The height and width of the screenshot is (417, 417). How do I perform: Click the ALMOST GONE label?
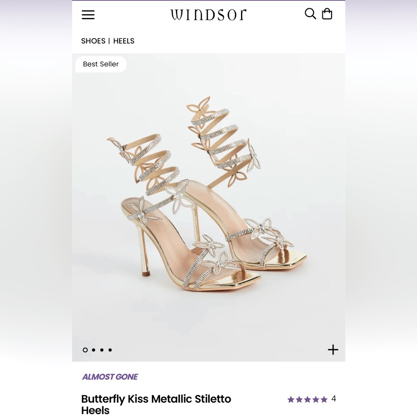tap(110, 377)
